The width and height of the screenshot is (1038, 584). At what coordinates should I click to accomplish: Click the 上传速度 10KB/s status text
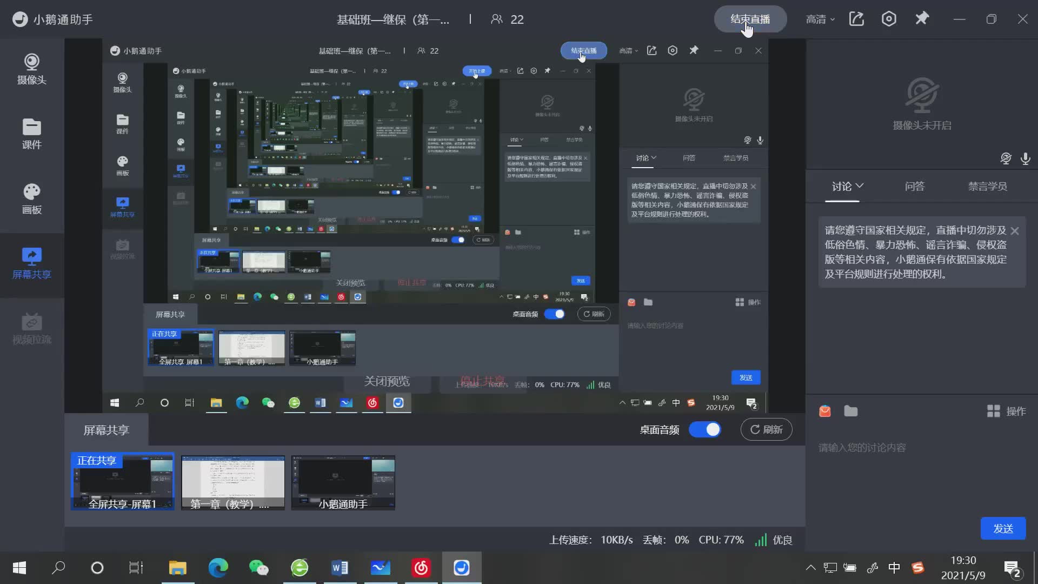pos(591,540)
